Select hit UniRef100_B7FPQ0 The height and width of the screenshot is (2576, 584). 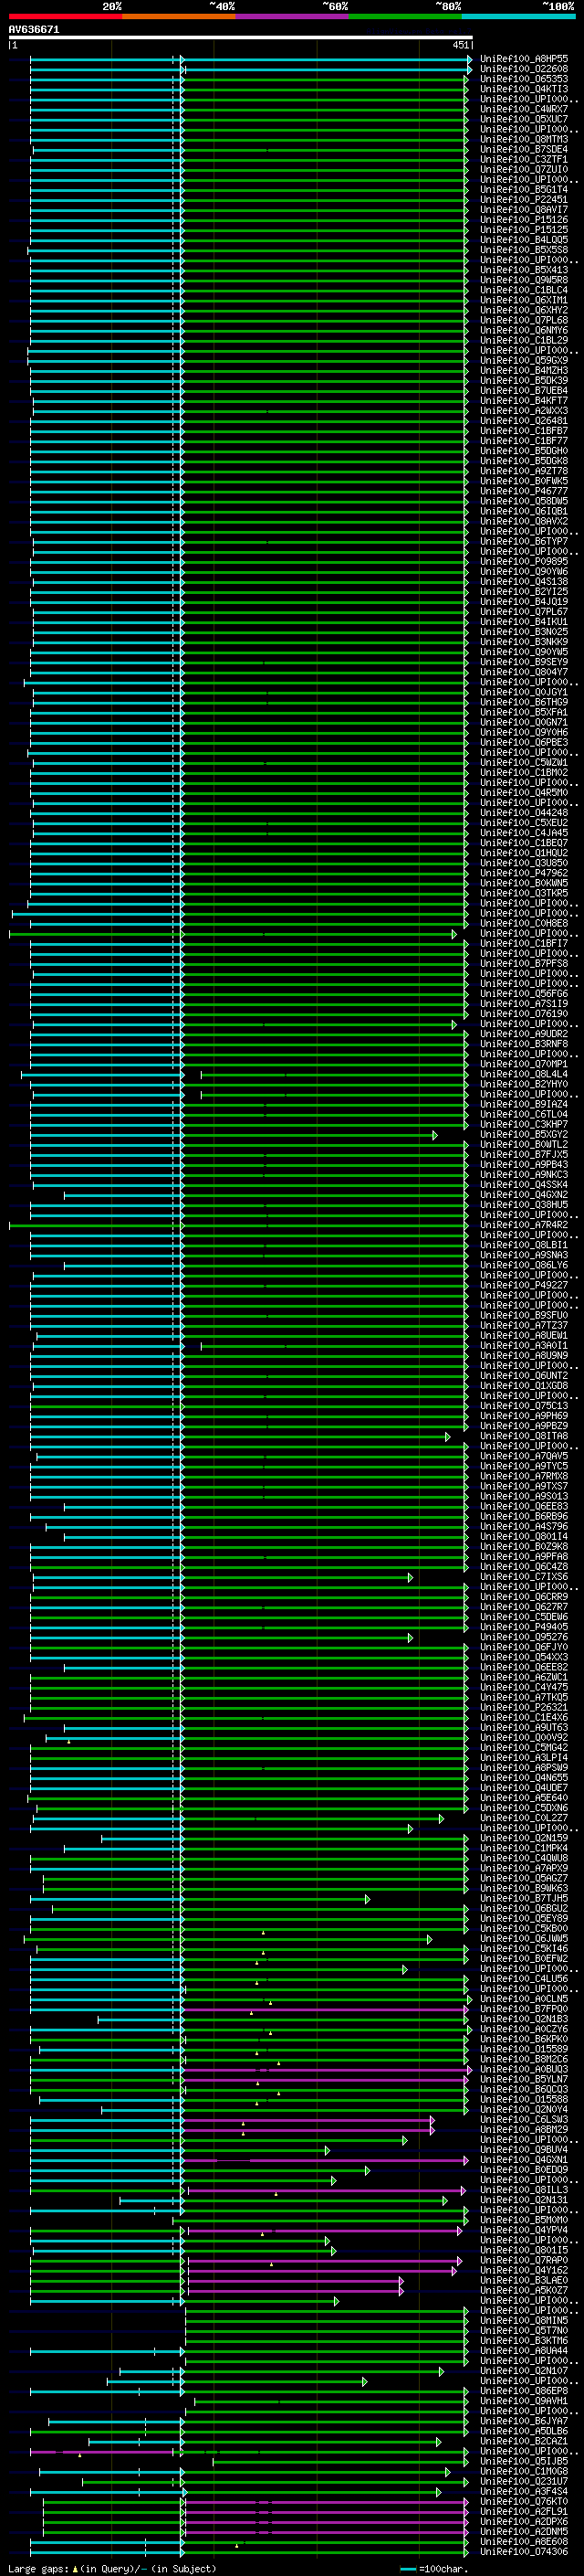pos(524,2008)
